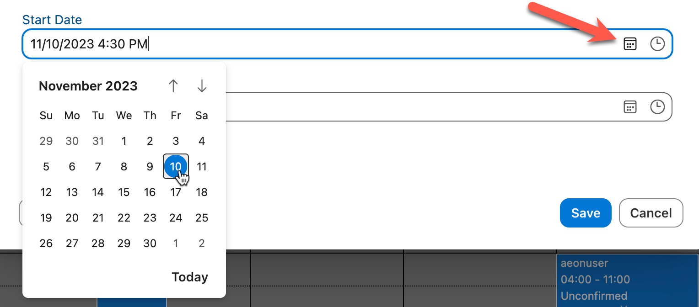Select the unconfirmed aeonuser 04:00 event block
699x307 pixels.
point(627,279)
